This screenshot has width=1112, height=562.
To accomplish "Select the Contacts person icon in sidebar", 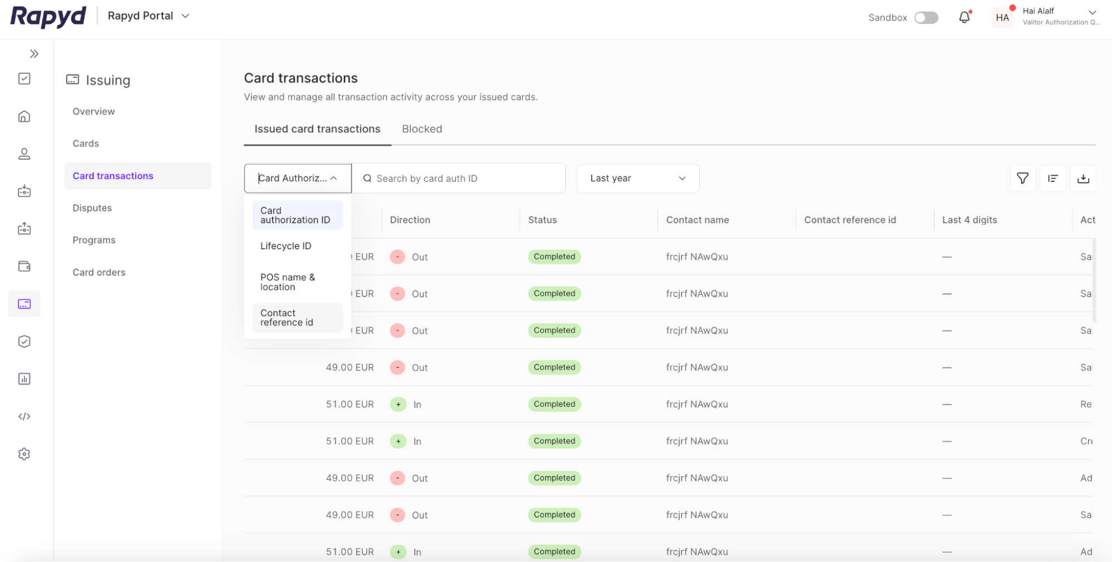I will tap(24, 154).
